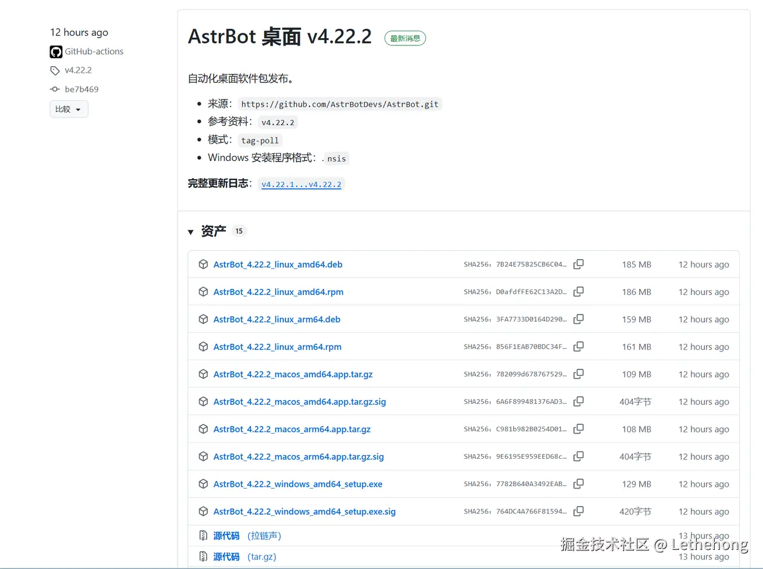This screenshot has height=569, width=763.
Task: Click package icon beside macos_amd64.app.tar.gz
Action: [x=203, y=374]
